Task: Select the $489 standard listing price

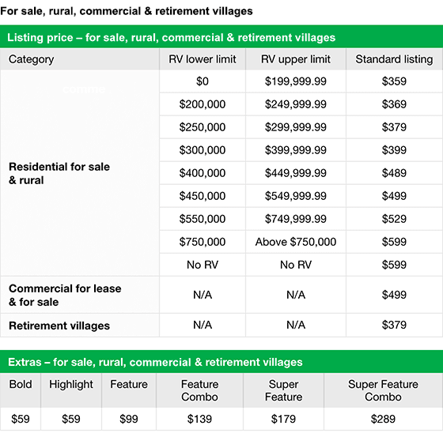Action: (394, 173)
